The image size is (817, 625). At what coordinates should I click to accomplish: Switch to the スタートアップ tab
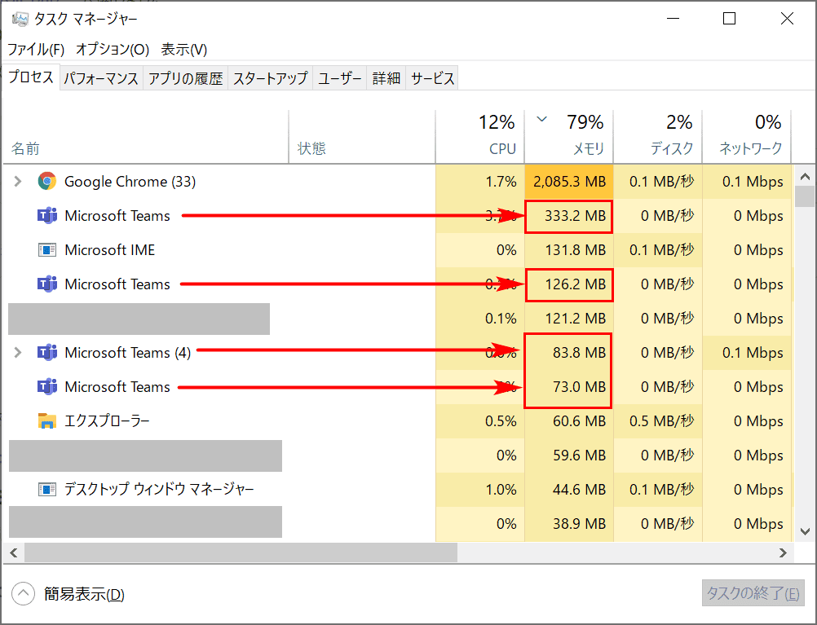270,78
